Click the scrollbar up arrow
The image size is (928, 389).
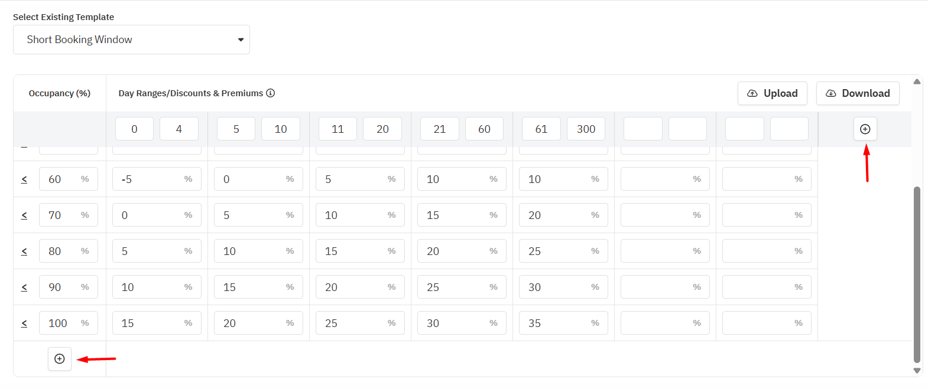coord(917,81)
